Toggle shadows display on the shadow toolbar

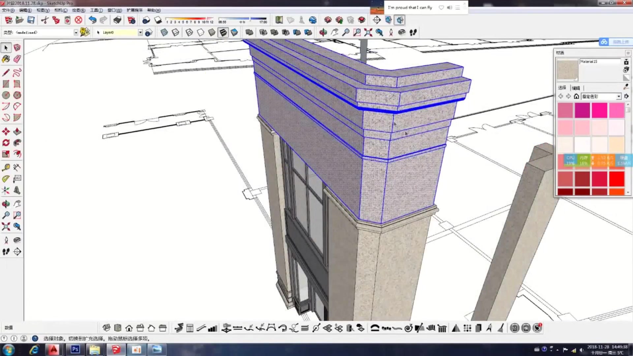[158, 20]
